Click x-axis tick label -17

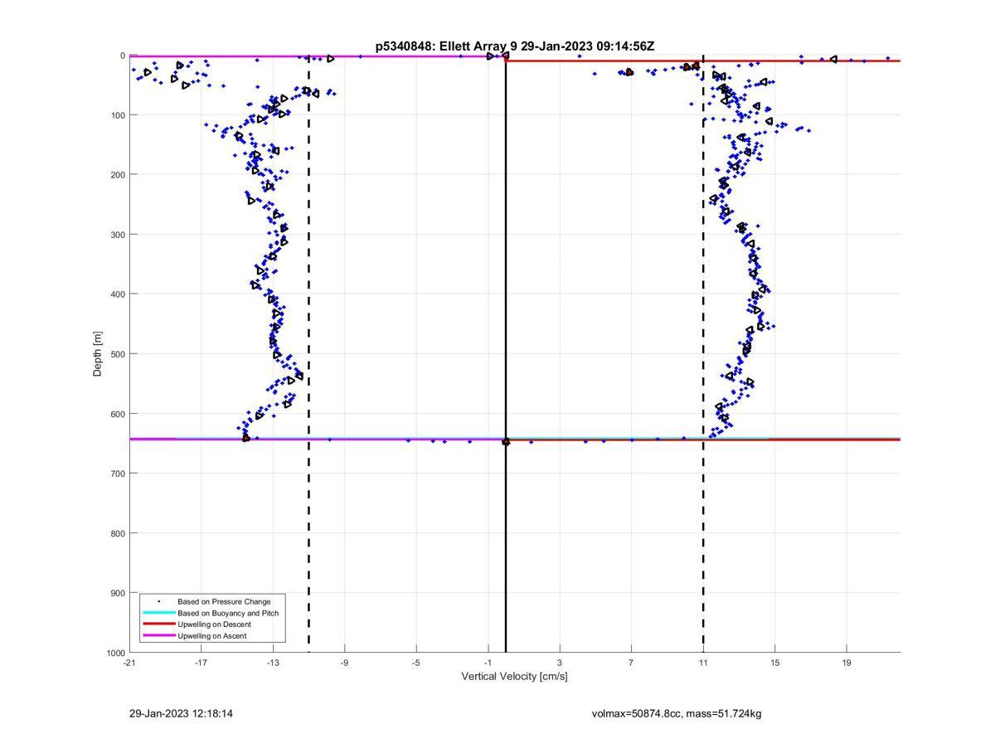(201, 662)
